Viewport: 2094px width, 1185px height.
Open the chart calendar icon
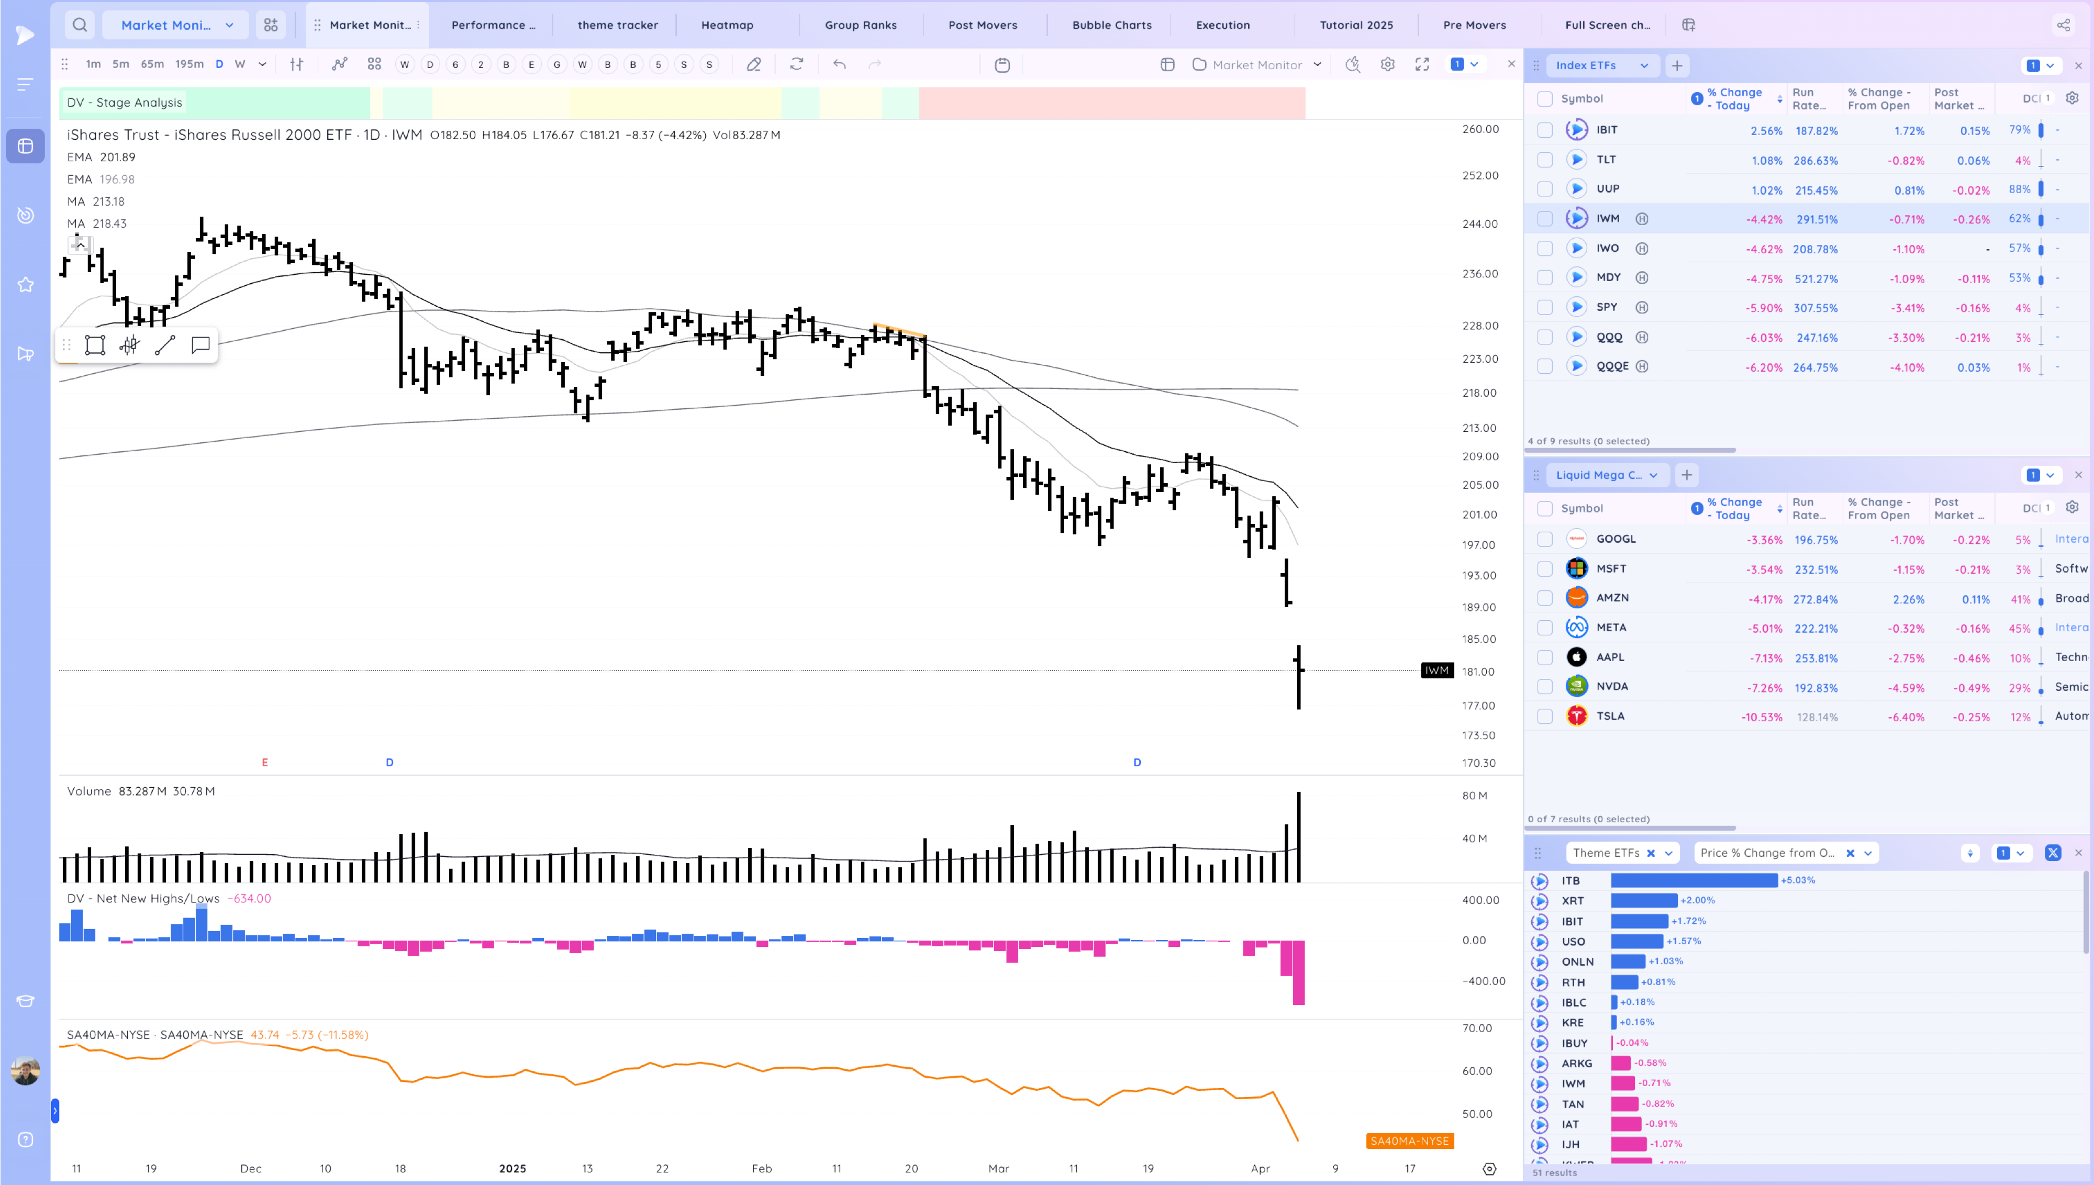pos(1002,64)
